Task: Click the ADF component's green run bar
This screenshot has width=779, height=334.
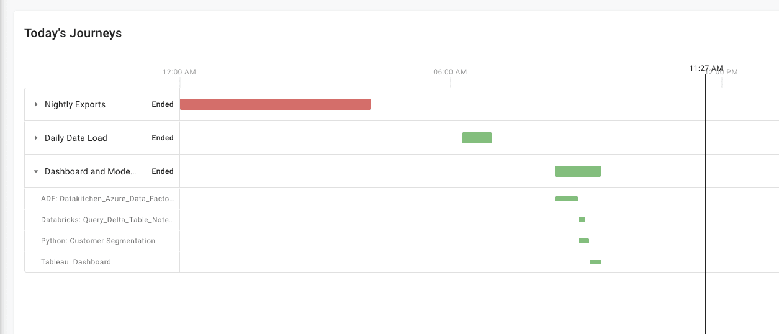Action: (x=566, y=199)
